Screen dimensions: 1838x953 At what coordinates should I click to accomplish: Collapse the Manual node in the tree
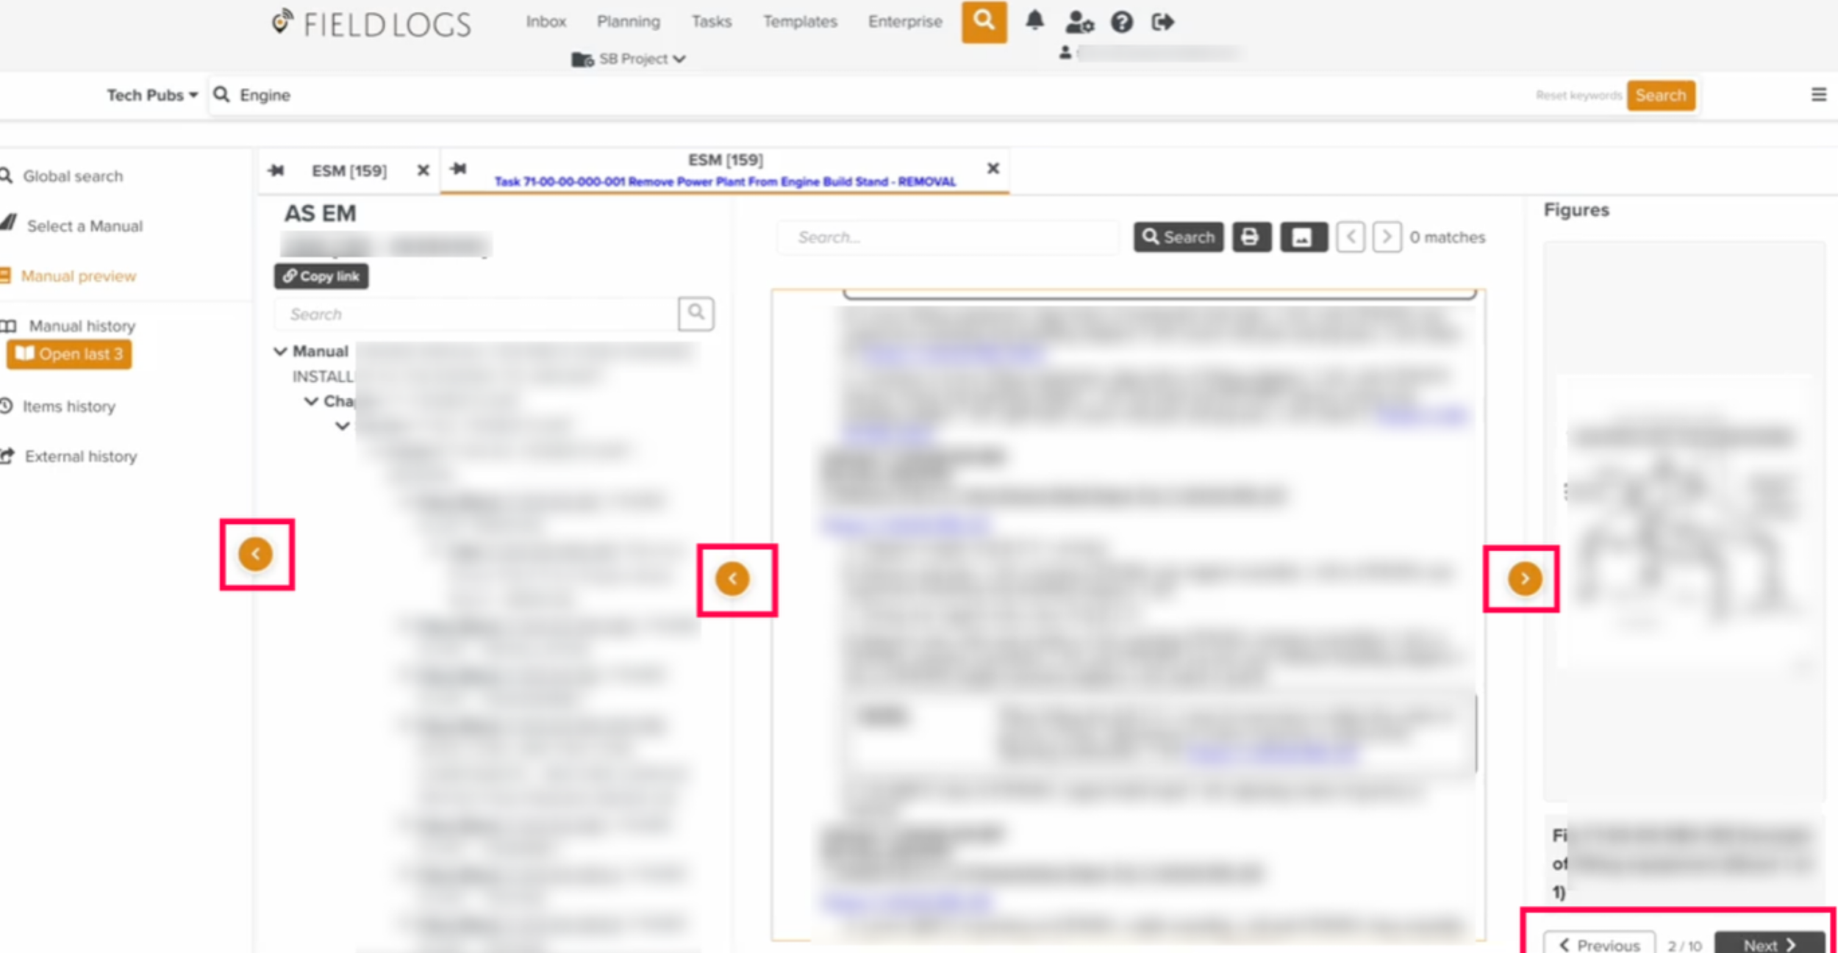click(280, 350)
